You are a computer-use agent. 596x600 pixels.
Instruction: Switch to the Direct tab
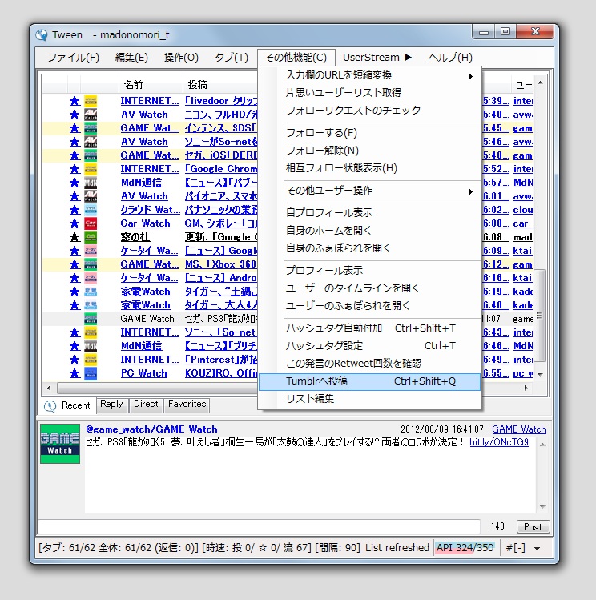[x=146, y=405]
